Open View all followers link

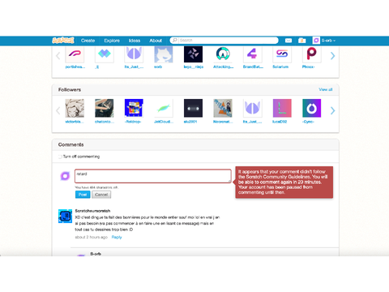(x=326, y=89)
